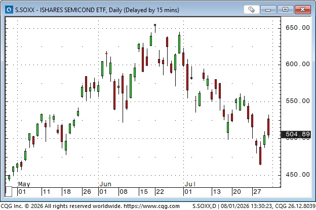Minimize the S.SOXX chart window
316x210 pixels.
[268, 10]
